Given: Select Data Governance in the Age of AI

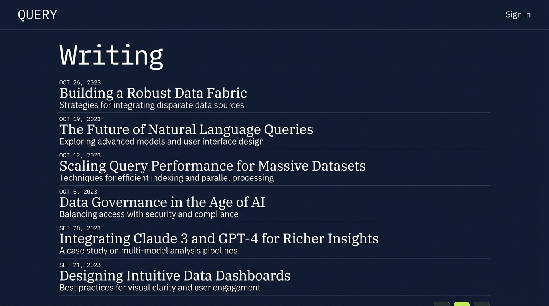Looking at the screenshot, I should [162, 202].
